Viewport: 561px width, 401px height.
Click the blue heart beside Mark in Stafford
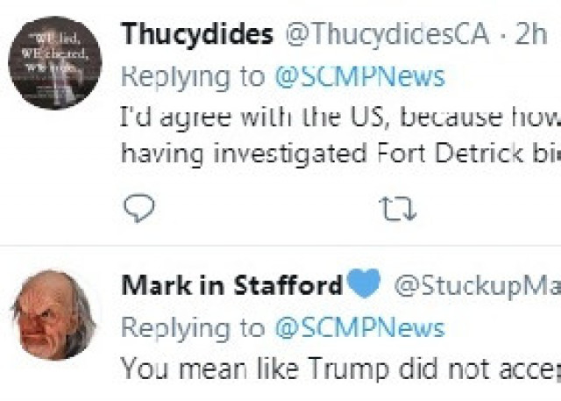(x=364, y=284)
